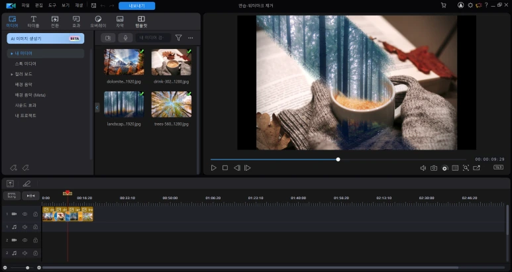Open the 도구 menu

coord(52,5)
